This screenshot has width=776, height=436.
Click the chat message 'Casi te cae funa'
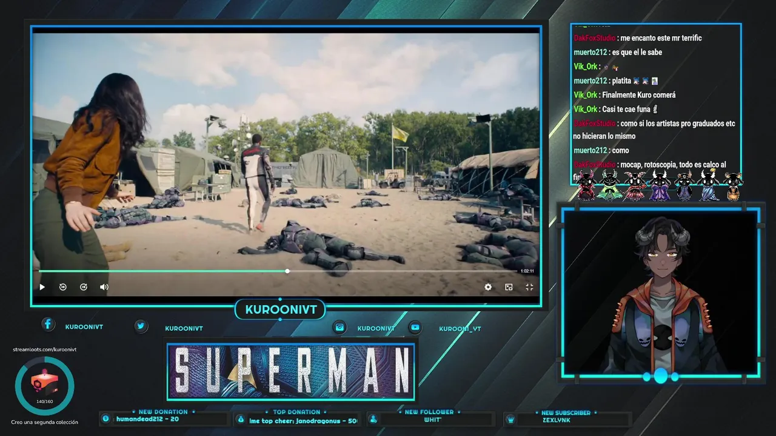pyautogui.click(x=626, y=110)
